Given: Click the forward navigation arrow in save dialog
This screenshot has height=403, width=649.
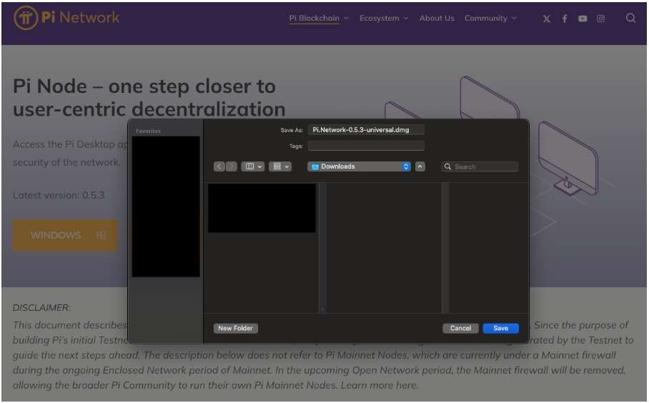Looking at the screenshot, I should click(x=231, y=166).
